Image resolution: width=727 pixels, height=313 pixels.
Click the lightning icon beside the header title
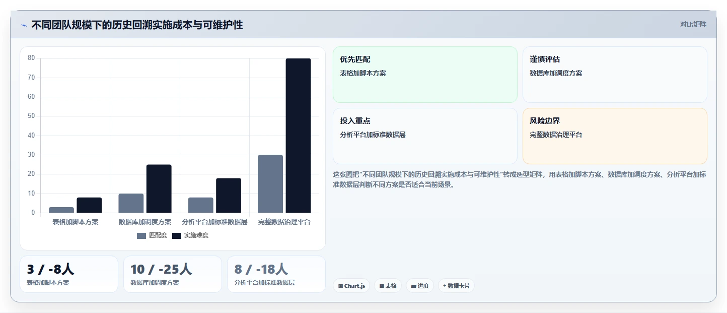[x=24, y=25]
